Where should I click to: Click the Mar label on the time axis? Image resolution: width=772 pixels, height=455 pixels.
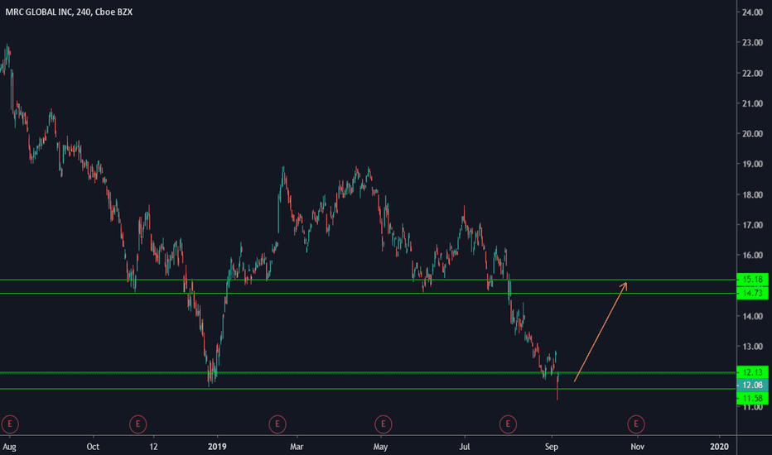point(297,447)
